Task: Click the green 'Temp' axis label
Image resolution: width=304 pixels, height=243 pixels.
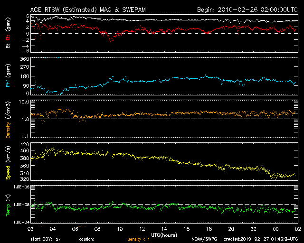Action: [8, 210]
